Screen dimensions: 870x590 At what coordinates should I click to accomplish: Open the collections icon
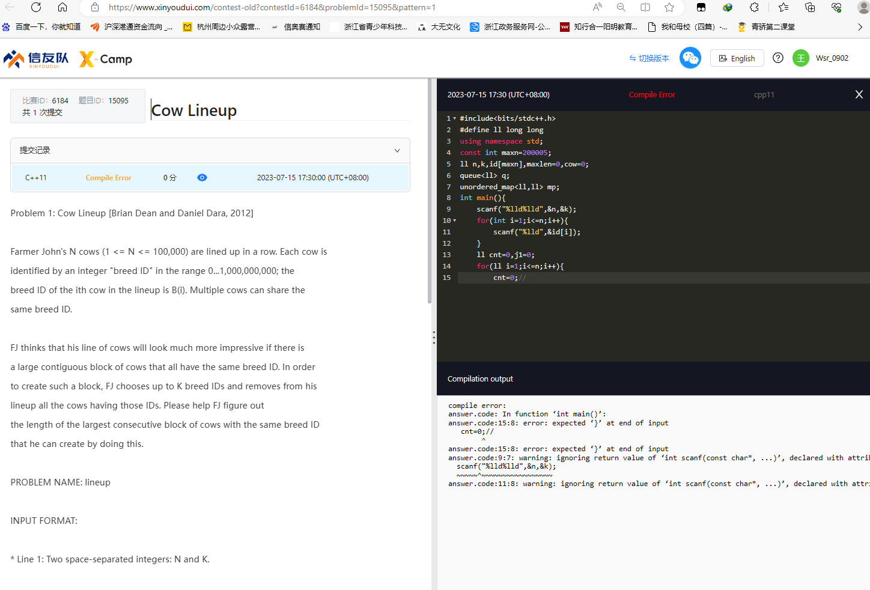(810, 7)
